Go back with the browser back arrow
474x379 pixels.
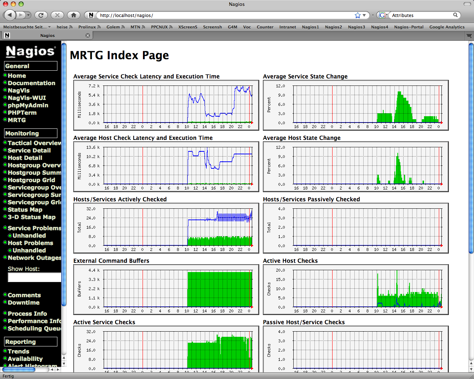click(10, 15)
